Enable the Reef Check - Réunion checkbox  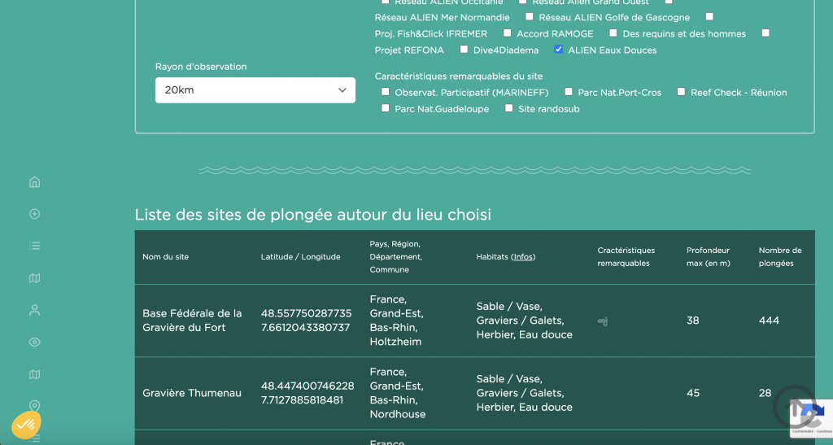[682, 92]
